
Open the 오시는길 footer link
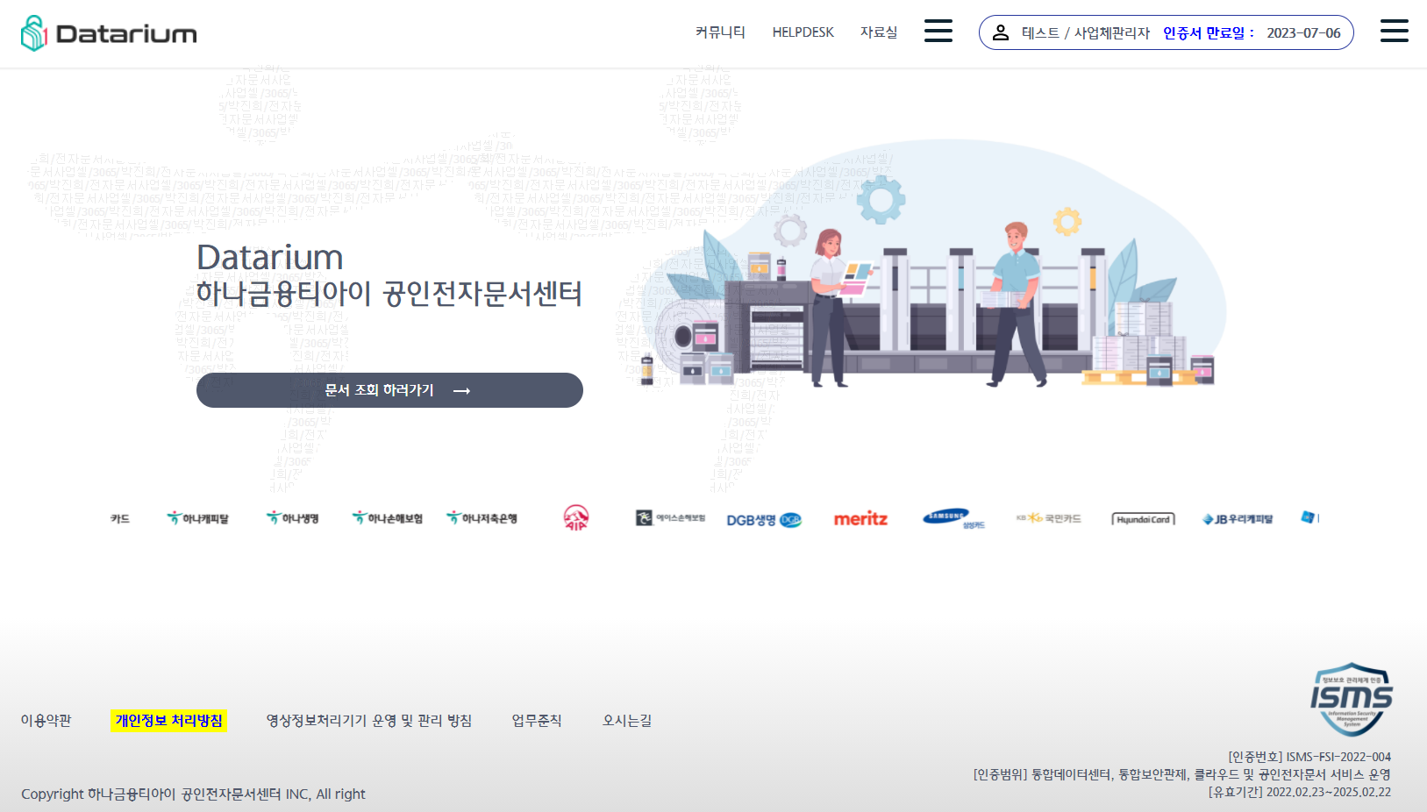pos(626,721)
